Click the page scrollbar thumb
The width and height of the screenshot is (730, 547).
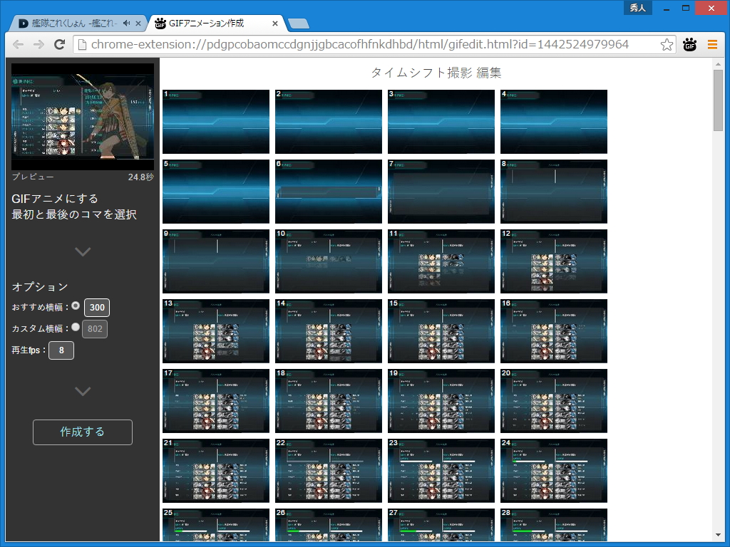(718, 100)
